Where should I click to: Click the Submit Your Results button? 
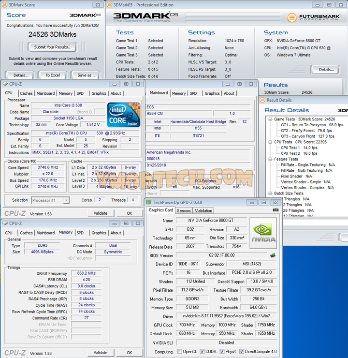tap(53, 47)
